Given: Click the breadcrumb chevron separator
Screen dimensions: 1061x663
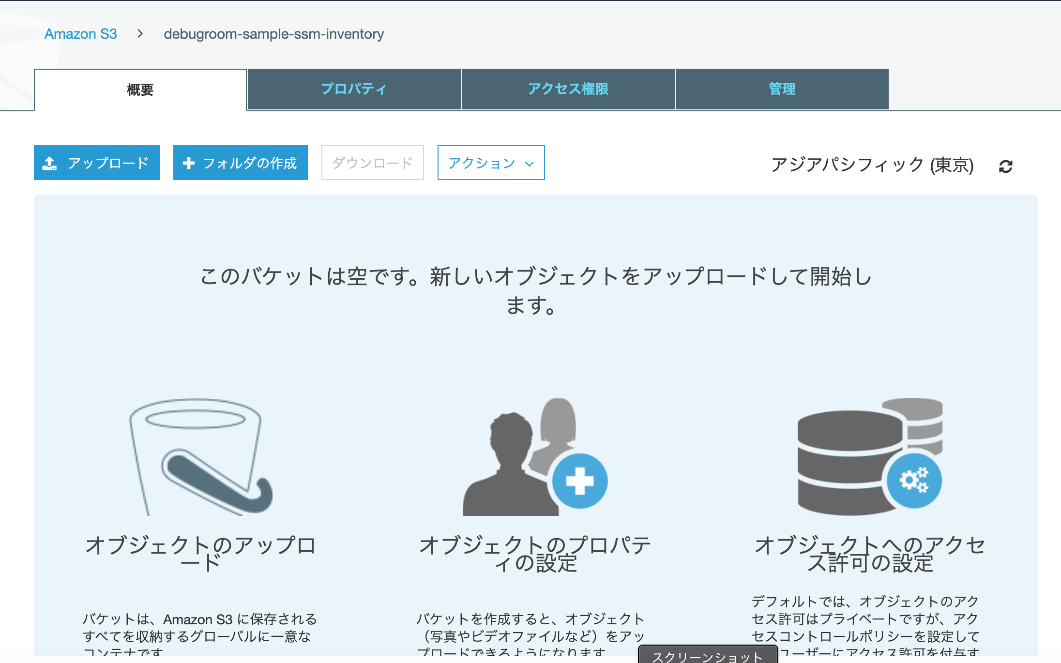Looking at the screenshot, I should [140, 33].
